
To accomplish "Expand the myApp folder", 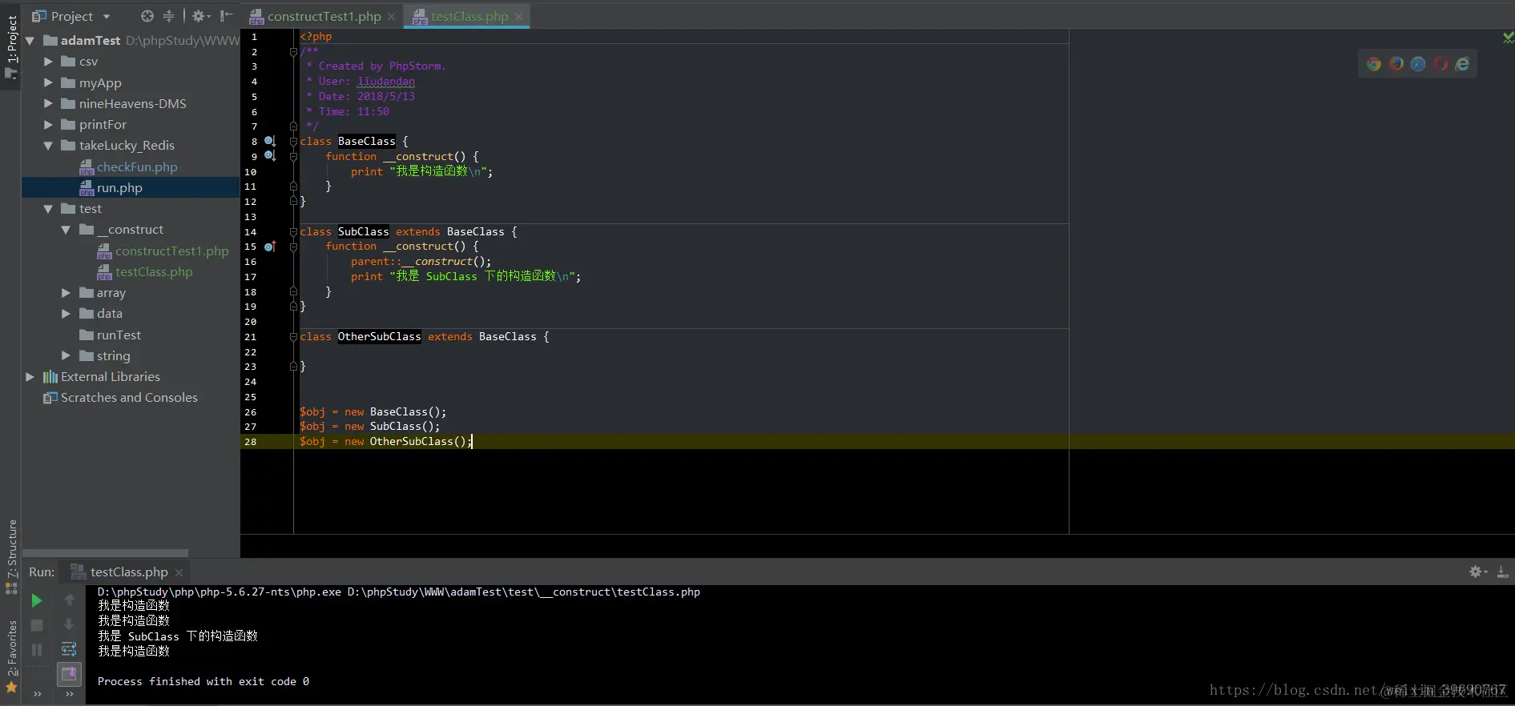I will 48,82.
